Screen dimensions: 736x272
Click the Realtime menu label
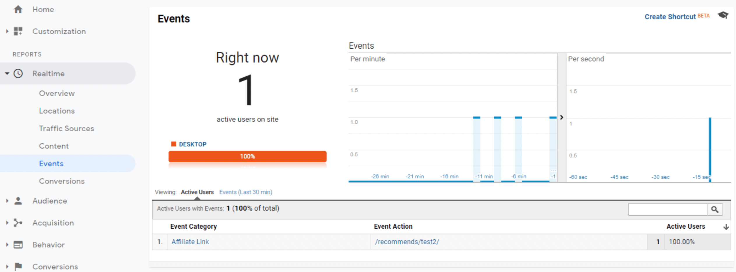click(48, 73)
